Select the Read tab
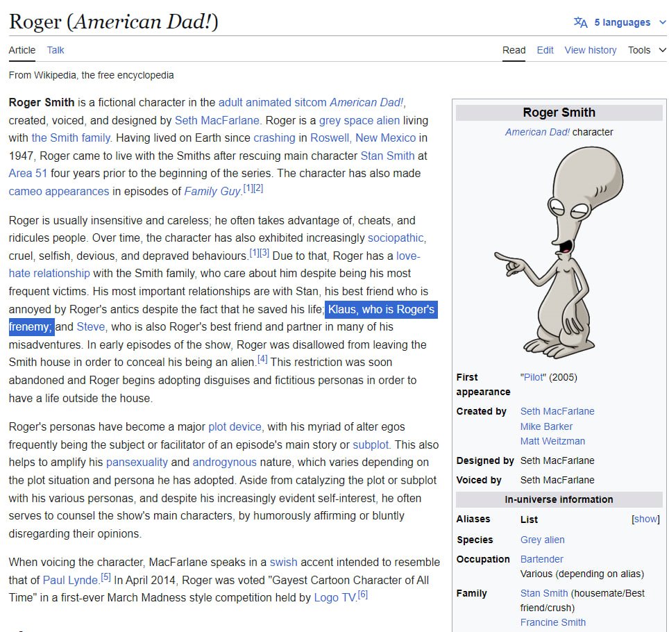669x632 pixels. [514, 50]
